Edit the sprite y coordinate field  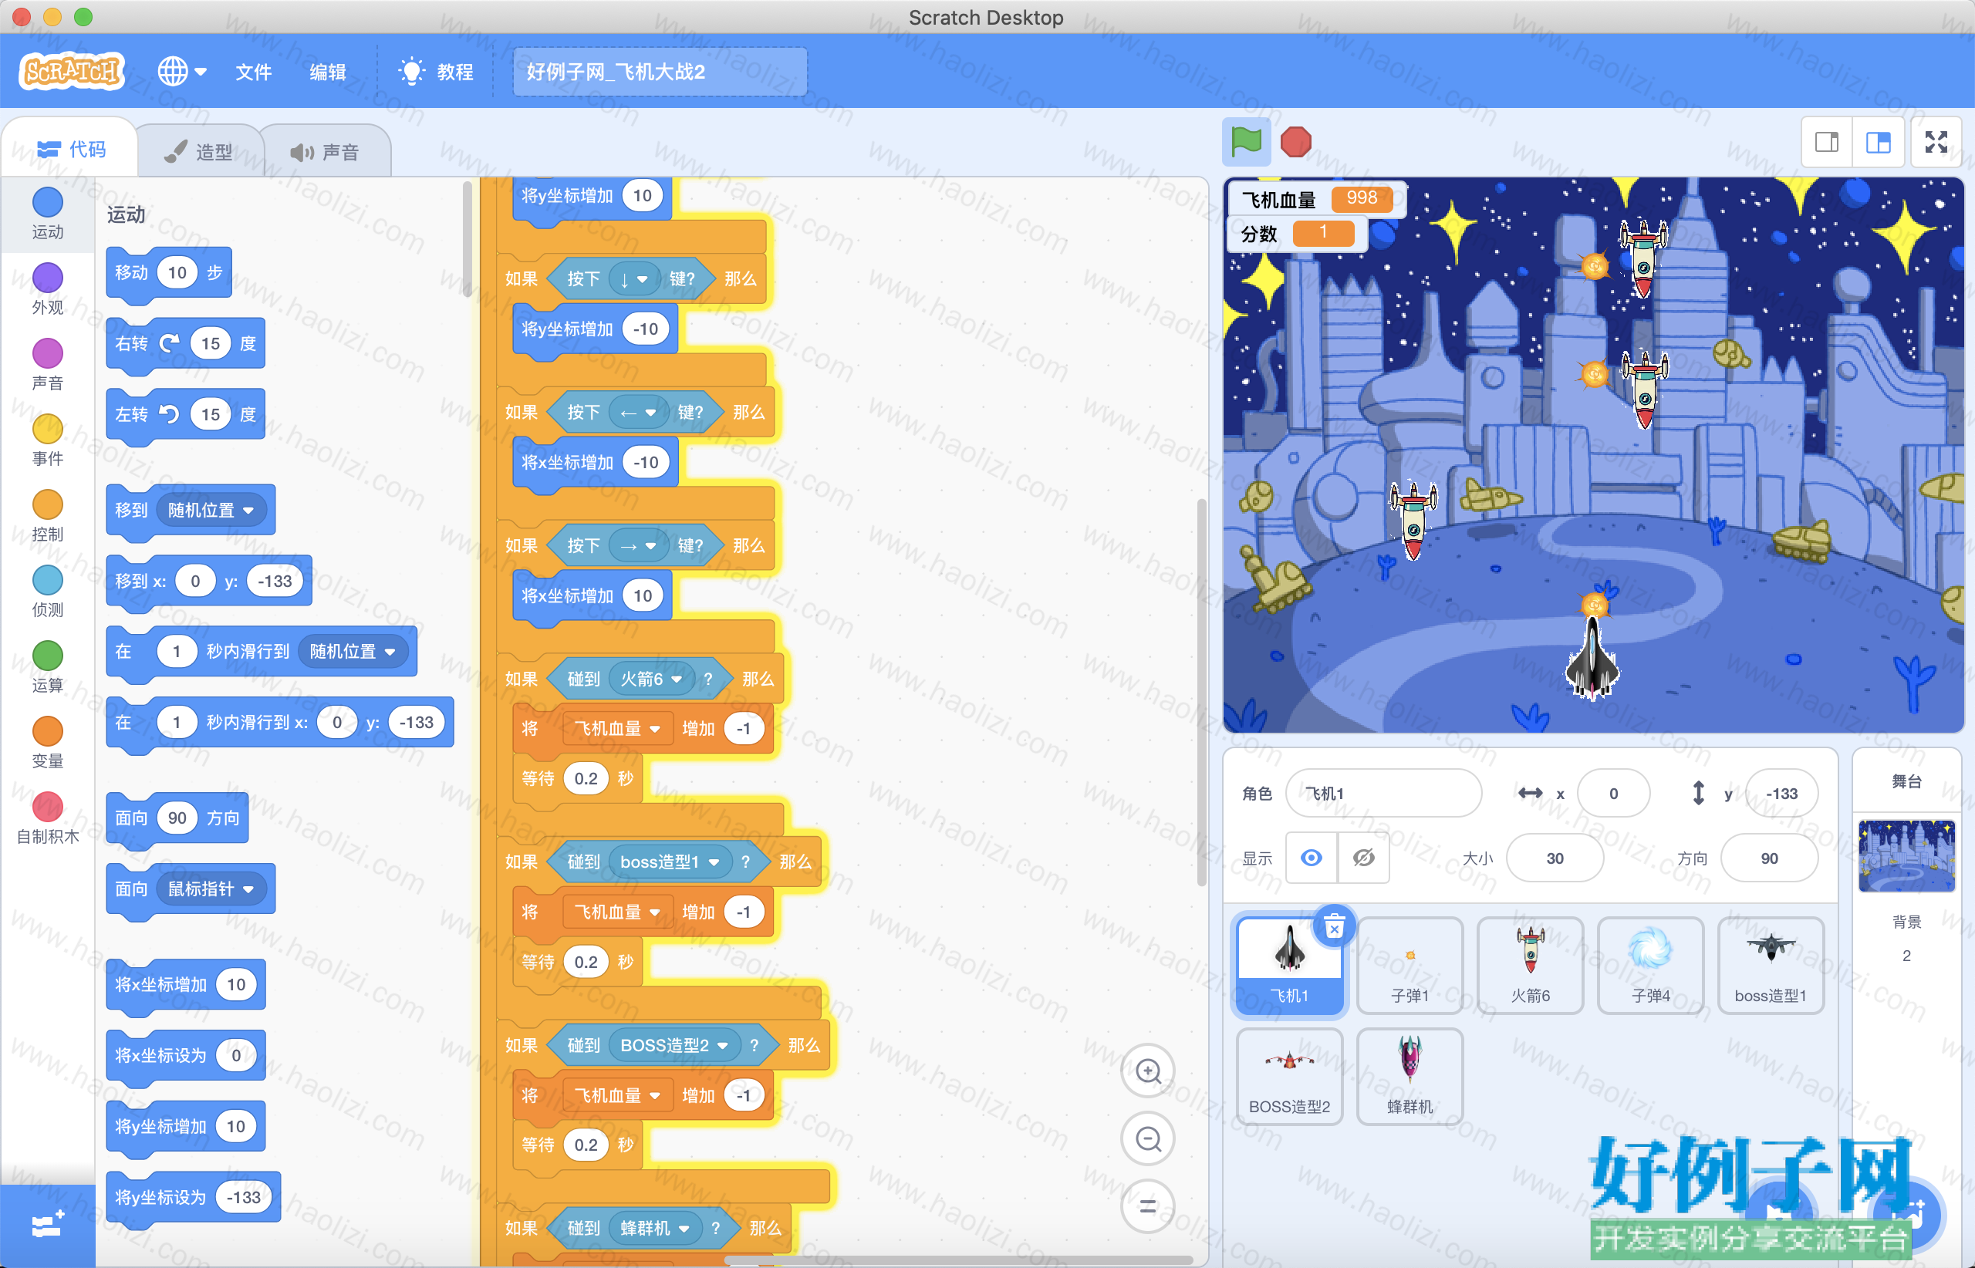1781,793
